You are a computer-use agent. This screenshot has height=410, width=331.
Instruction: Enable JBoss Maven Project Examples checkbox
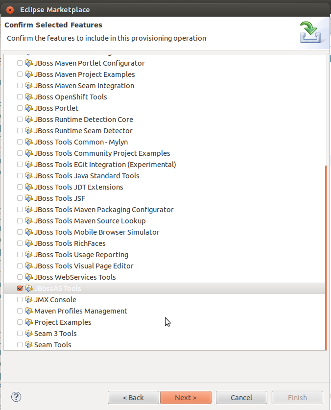20,74
